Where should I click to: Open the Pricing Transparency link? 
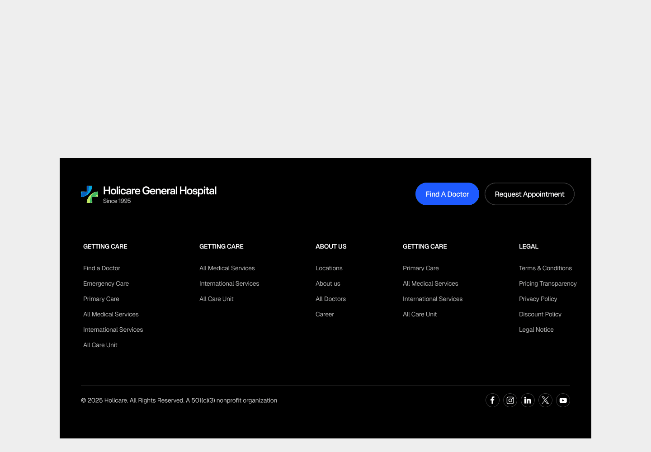pos(548,283)
